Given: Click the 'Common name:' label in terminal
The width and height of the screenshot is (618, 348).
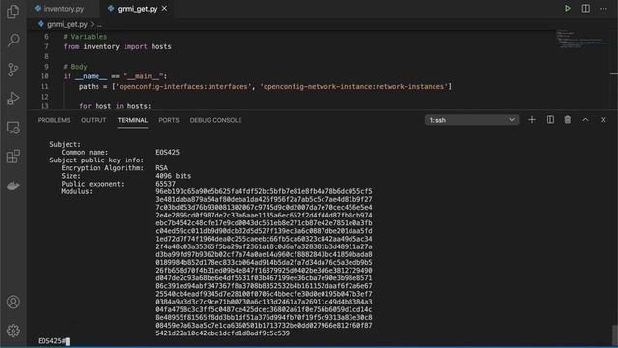Looking at the screenshot, I should pyautogui.click(x=84, y=152).
